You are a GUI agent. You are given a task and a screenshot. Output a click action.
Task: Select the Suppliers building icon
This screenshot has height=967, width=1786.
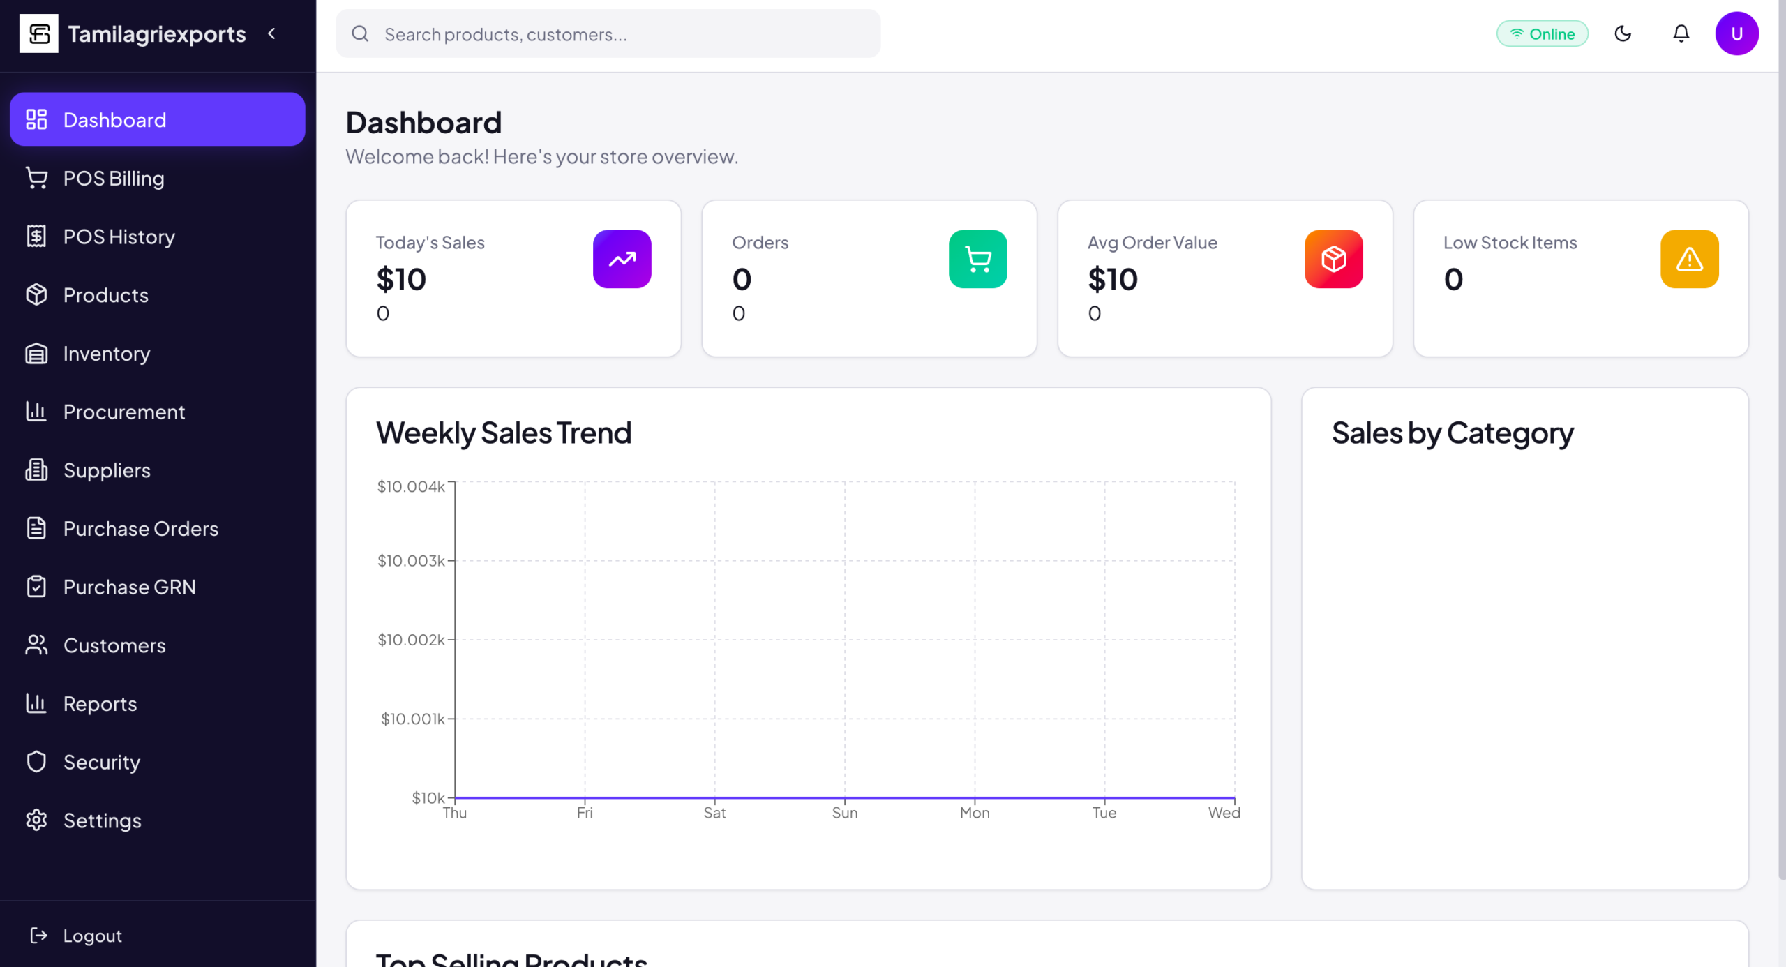(x=36, y=470)
